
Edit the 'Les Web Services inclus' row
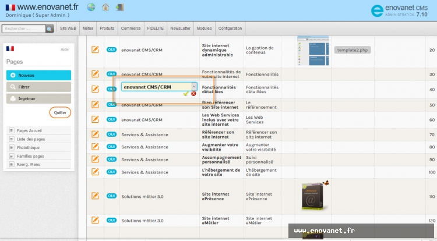95,119
